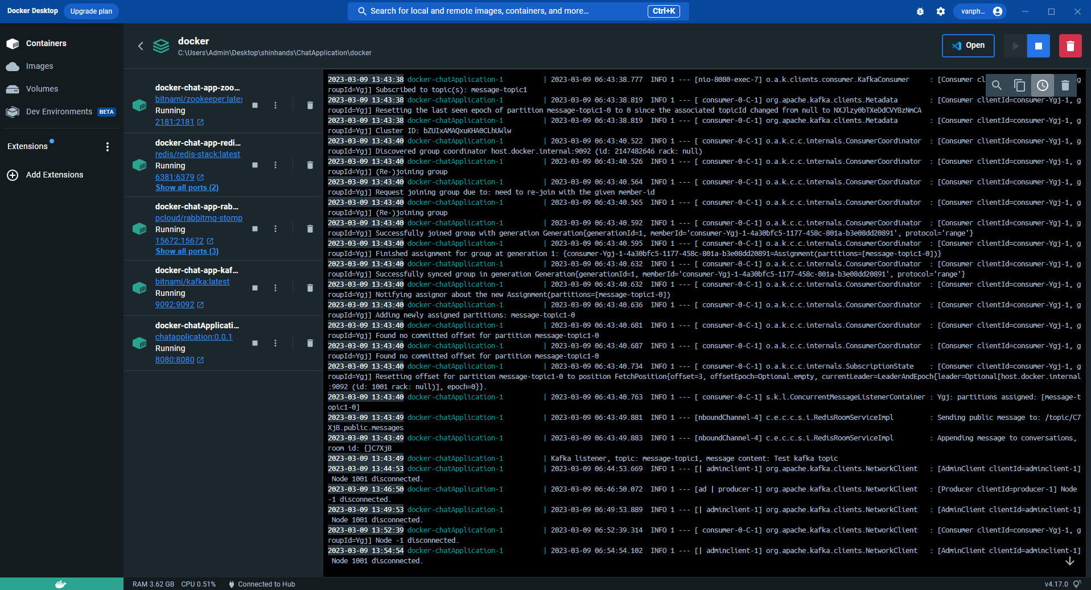The width and height of the screenshot is (1091, 590).
Task: Open more options for zookeeper container
Action: click(275, 105)
